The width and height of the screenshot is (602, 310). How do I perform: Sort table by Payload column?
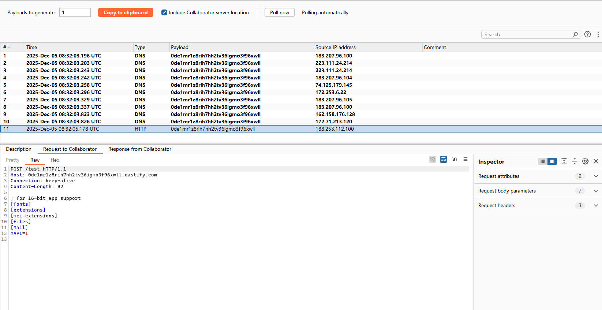coord(242,47)
